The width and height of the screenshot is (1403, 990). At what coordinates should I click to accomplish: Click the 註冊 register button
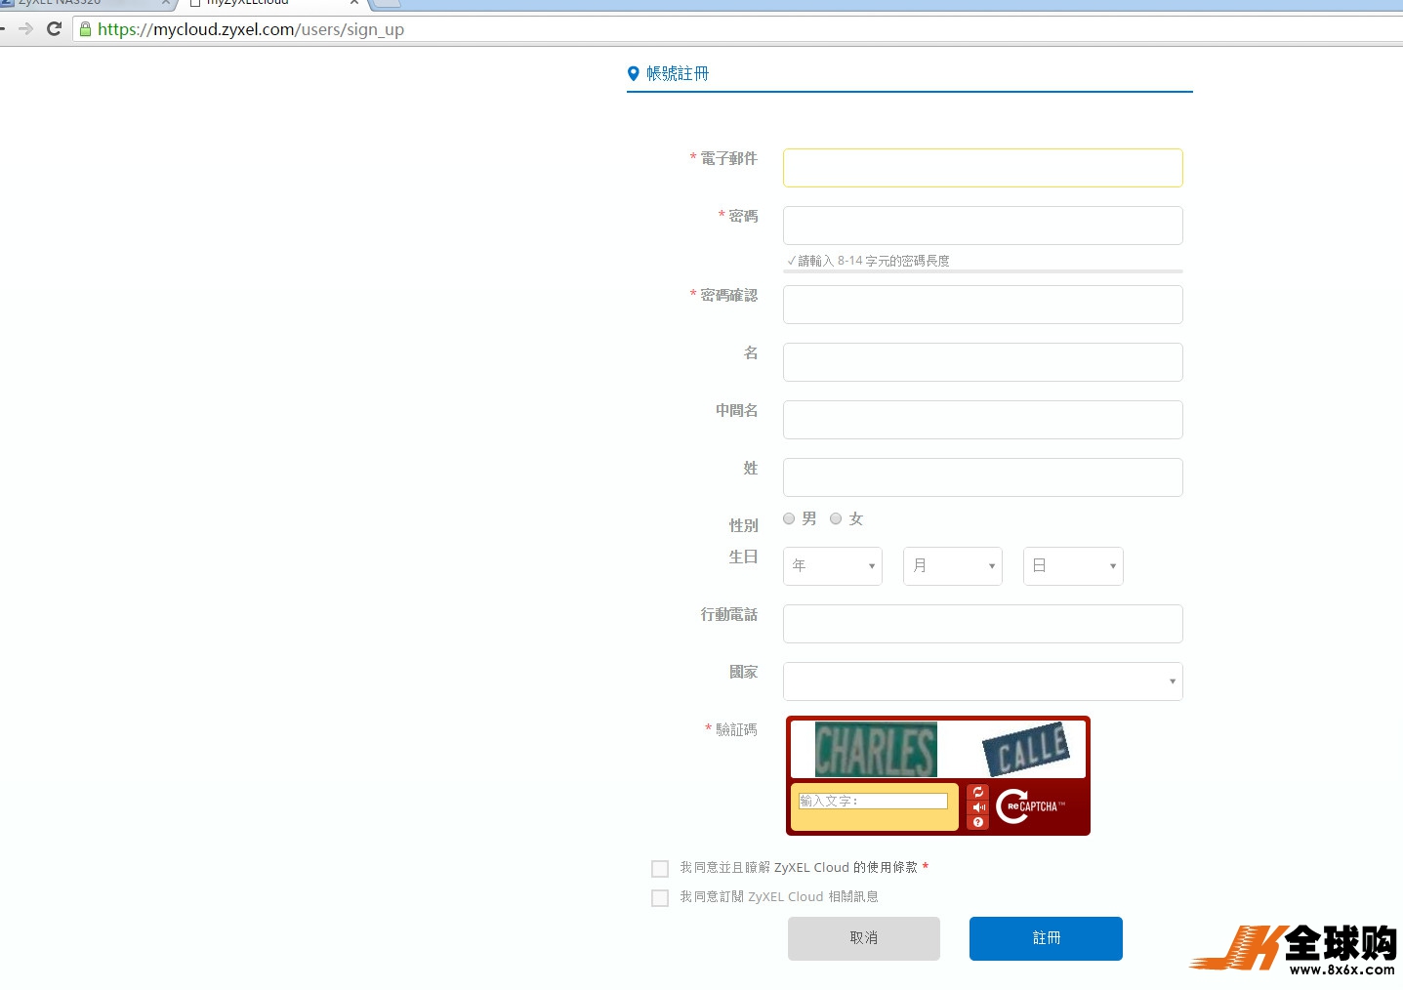[x=1045, y=937]
